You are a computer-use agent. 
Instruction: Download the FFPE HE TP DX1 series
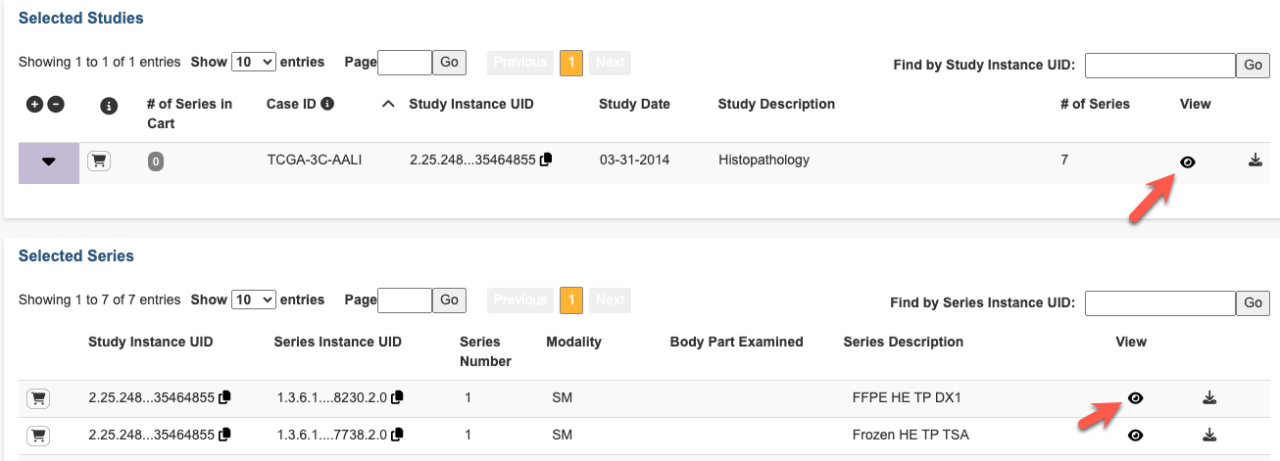(1209, 397)
